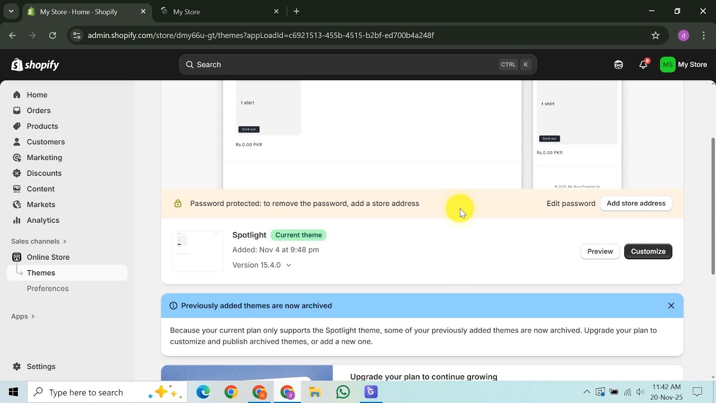Open the volume control in system tray

[x=640, y=392]
